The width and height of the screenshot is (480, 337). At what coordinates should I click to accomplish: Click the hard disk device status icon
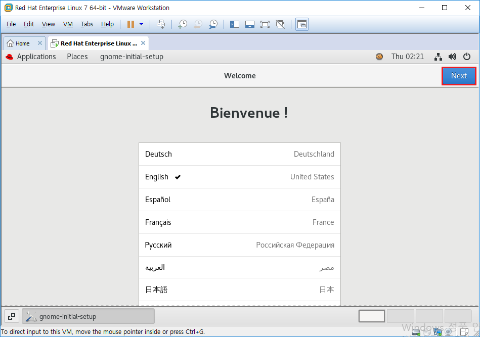416,332
